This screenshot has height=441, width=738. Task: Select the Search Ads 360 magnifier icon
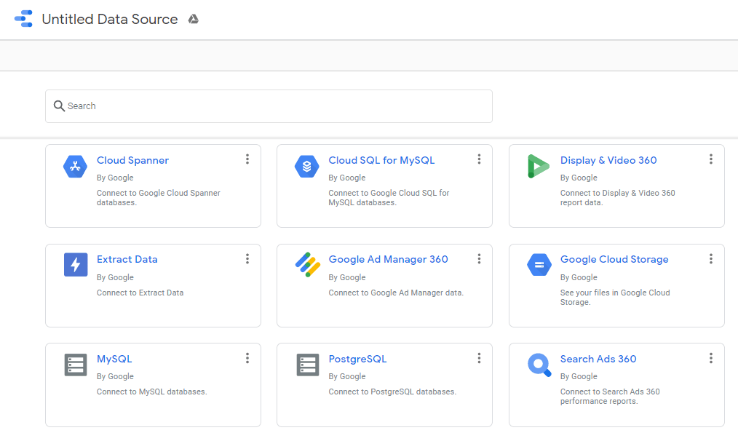tap(539, 365)
